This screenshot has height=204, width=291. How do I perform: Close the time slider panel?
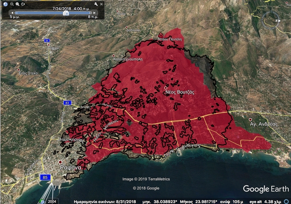tap(101, 4)
